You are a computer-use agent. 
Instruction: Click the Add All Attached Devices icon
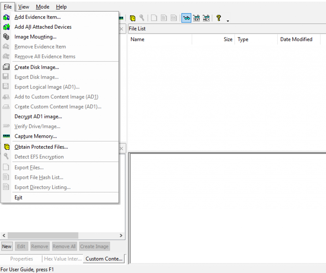[6, 27]
